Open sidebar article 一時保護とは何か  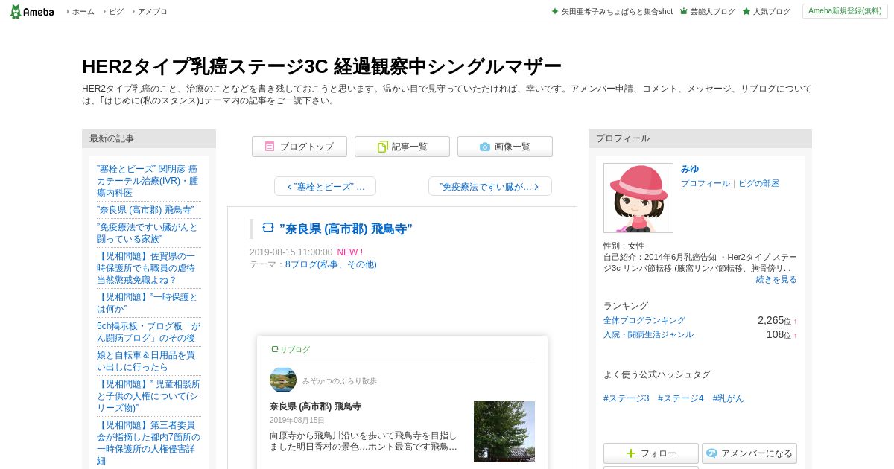(148, 303)
